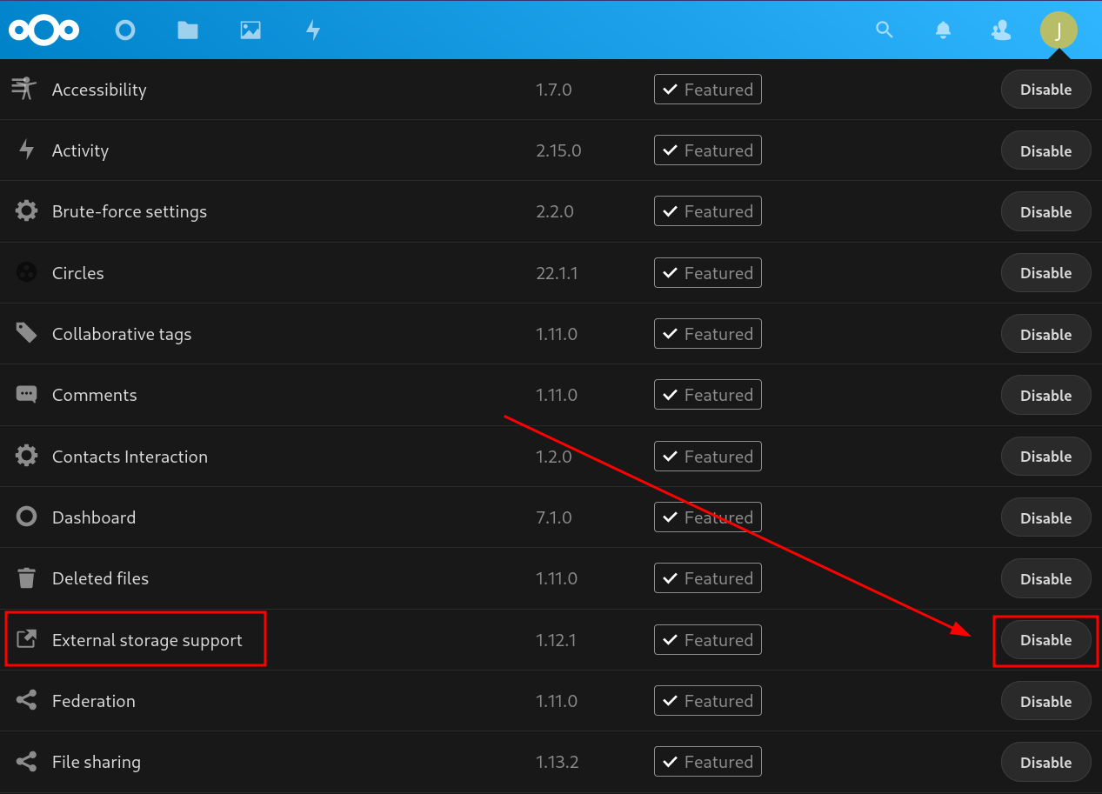Disable the Accessibility app
Screen dimensions: 1102x794
click(1045, 90)
